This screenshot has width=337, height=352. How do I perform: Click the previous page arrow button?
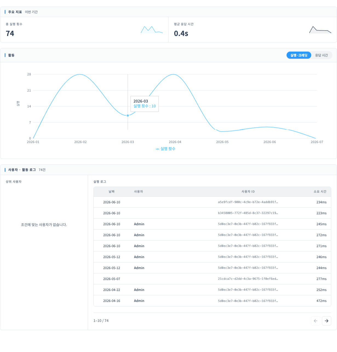point(315,321)
